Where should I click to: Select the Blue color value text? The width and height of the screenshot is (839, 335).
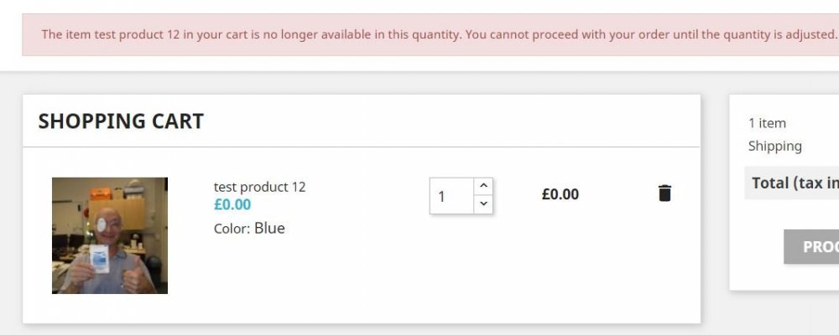(x=269, y=228)
